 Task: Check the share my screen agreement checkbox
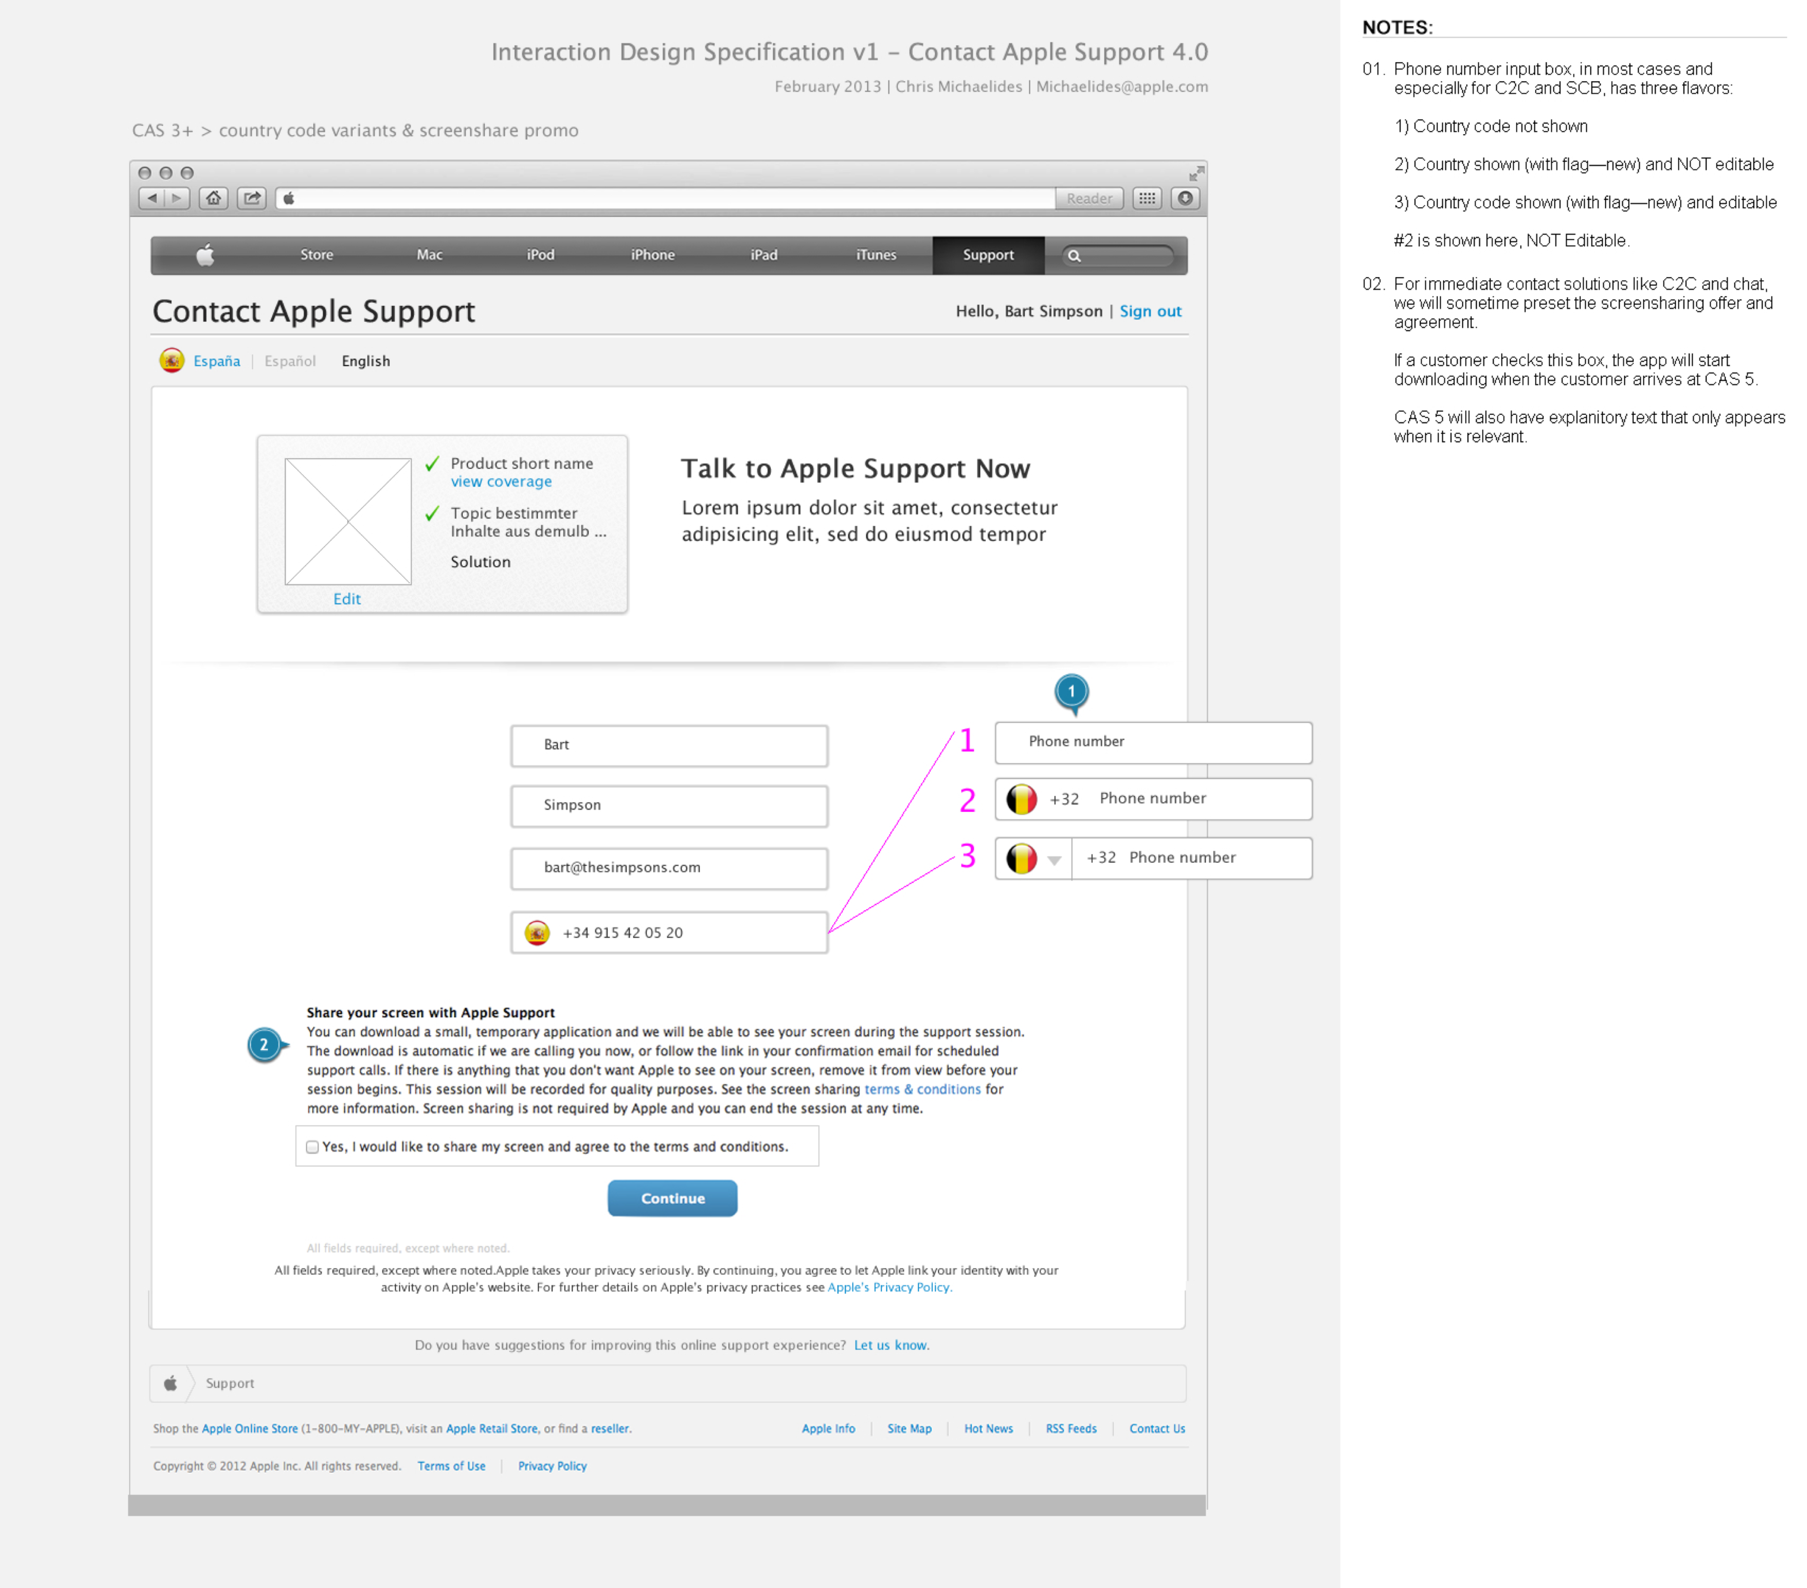[312, 1147]
